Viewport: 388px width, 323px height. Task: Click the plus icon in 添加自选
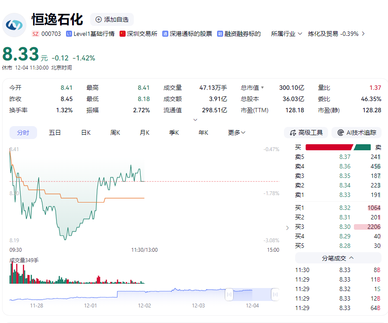click(98, 19)
